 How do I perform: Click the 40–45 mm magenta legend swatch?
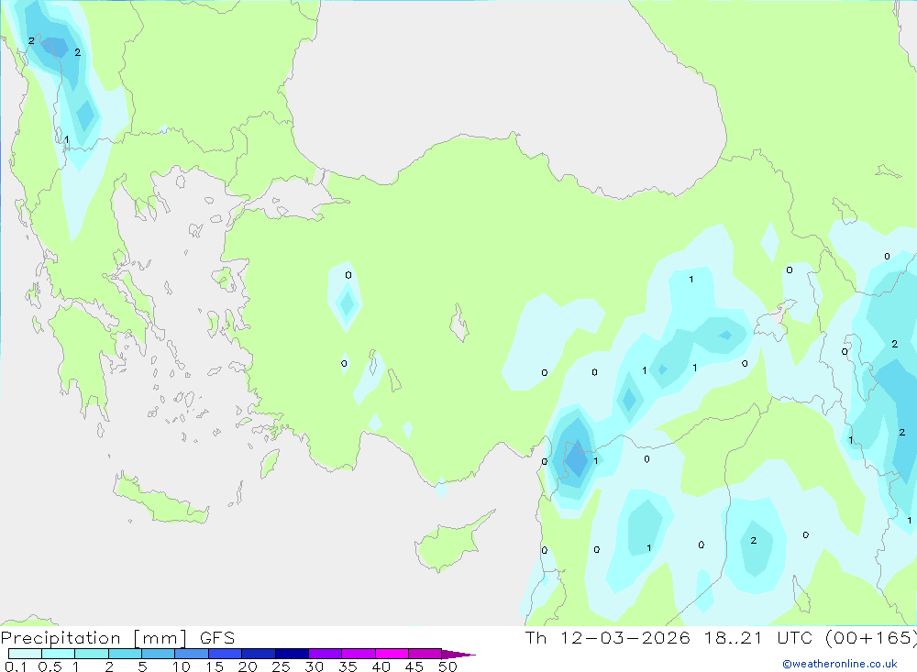click(x=392, y=654)
